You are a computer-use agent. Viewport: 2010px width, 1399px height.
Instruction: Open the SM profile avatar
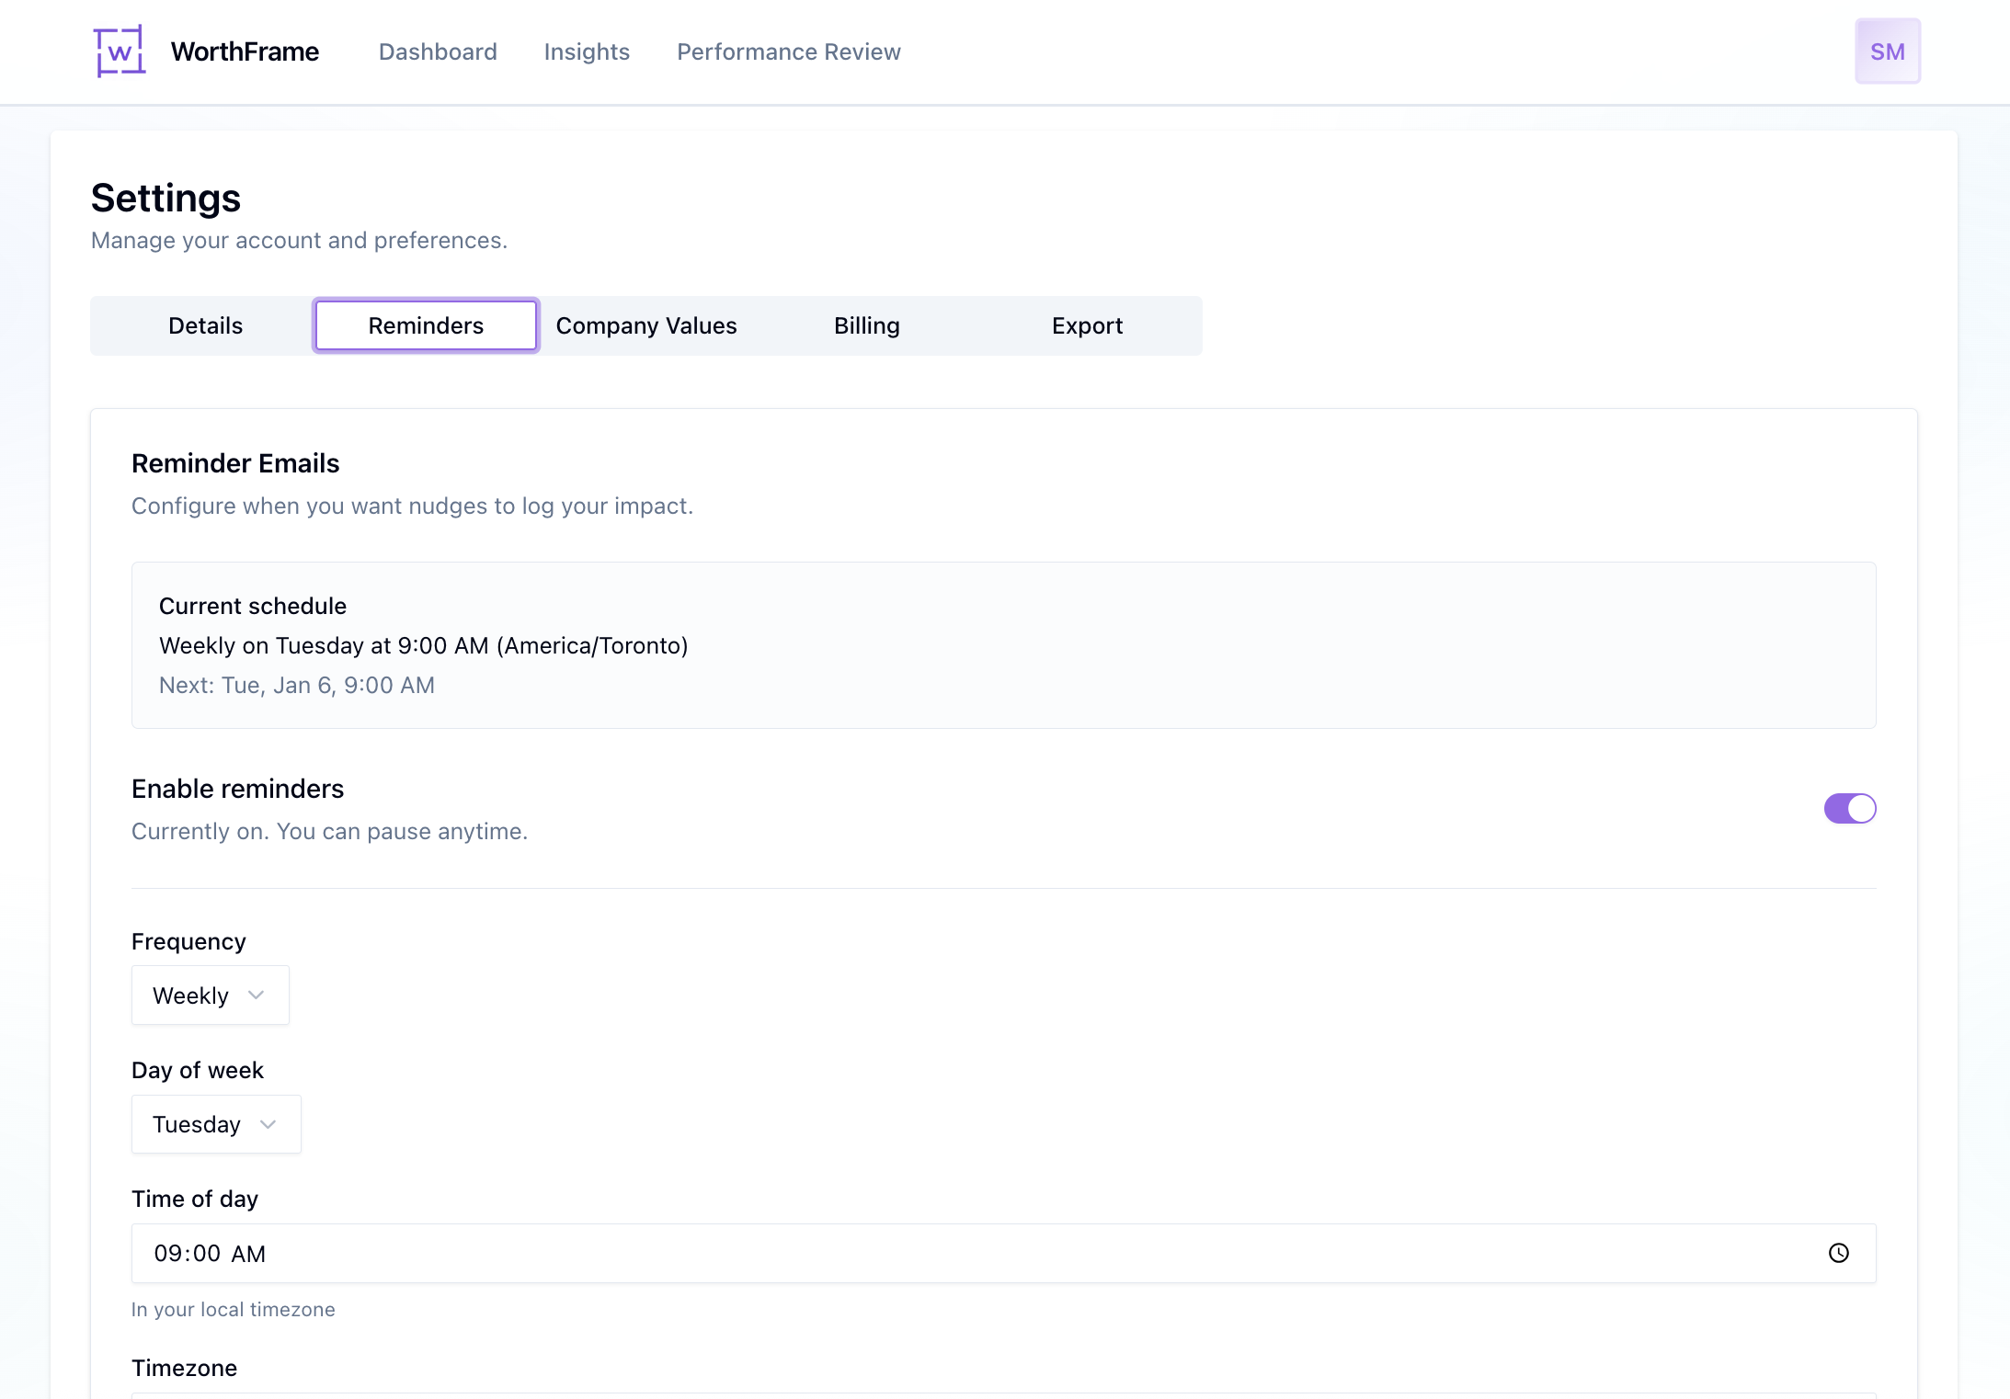point(1887,51)
